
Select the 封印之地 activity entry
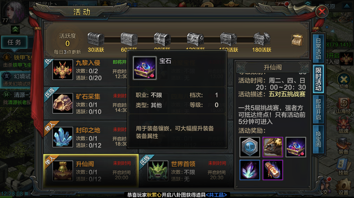click(85, 137)
